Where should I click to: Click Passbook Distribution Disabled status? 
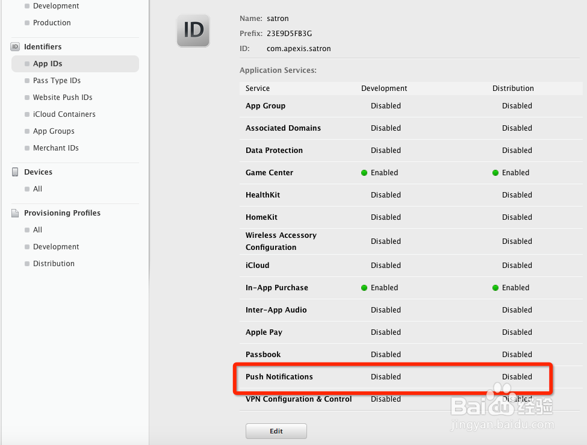pyautogui.click(x=517, y=354)
